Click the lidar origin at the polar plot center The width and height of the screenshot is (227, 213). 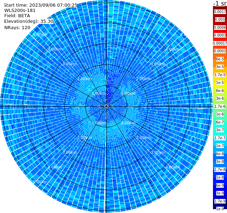click(x=106, y=107)
